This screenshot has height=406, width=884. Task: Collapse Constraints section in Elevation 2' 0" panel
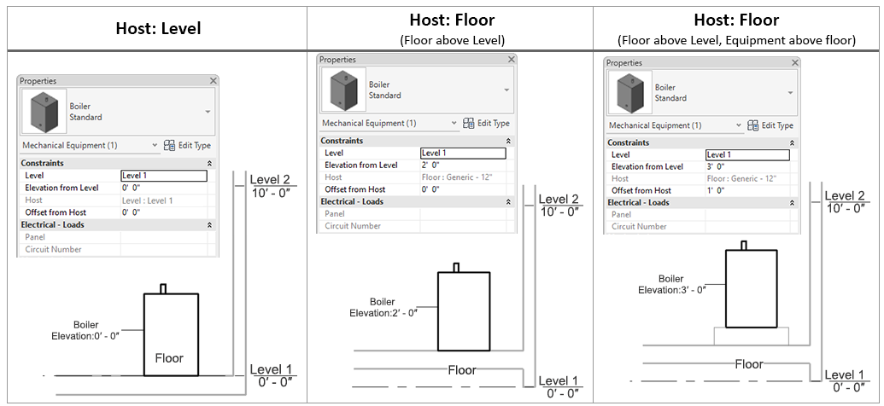[x=508, y=141]
